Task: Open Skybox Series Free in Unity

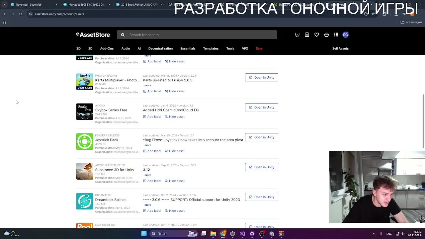Action: point(262,107)
